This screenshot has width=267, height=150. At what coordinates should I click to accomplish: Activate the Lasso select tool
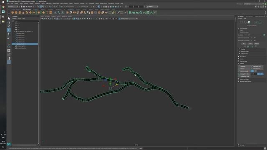click(9, 22)
